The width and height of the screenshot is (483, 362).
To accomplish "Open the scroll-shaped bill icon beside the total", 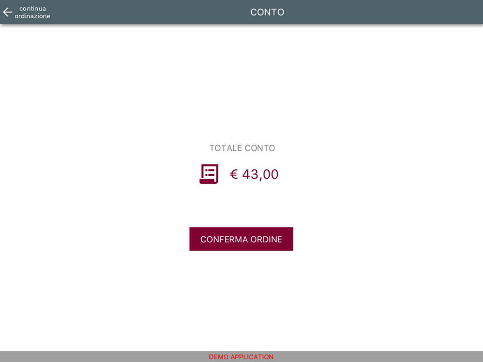I will coord(209,174).
